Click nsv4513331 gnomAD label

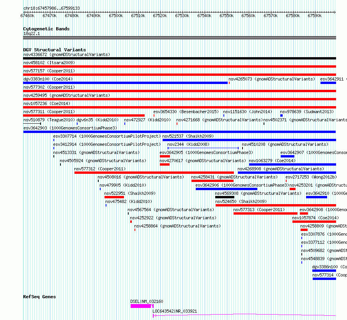tap(96, 152)
